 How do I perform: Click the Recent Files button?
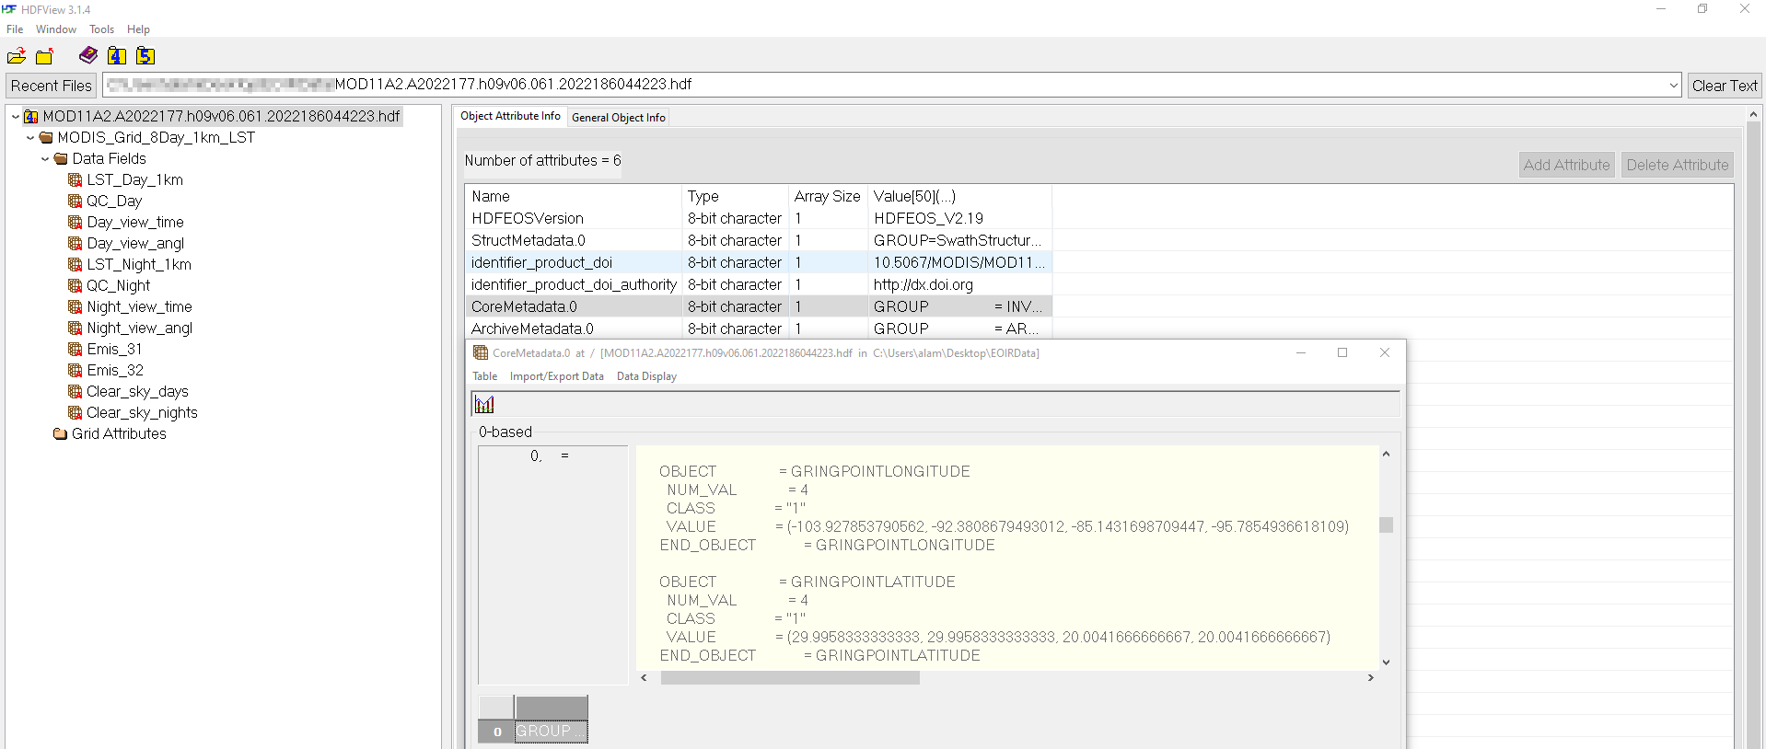coord(51,85)
